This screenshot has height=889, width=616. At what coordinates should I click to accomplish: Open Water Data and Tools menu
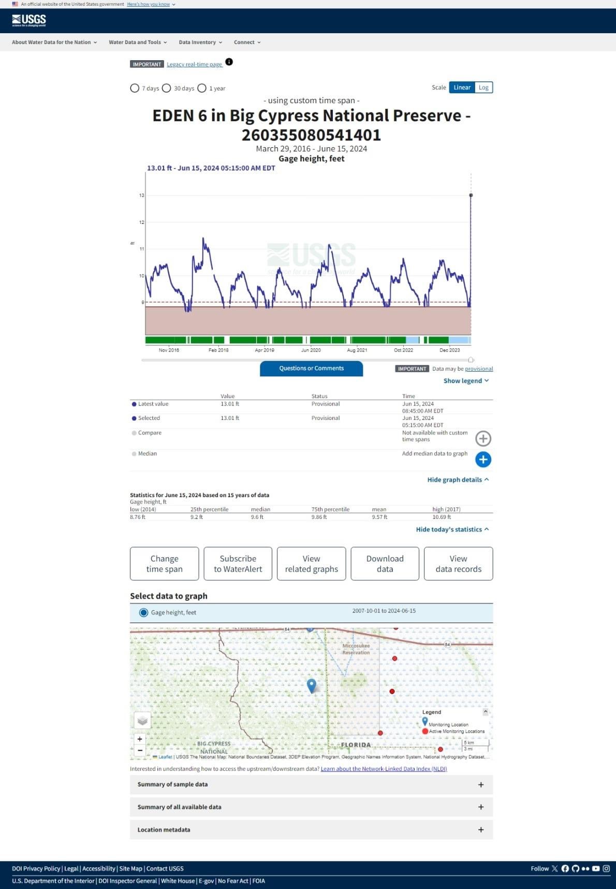point(138,43)
